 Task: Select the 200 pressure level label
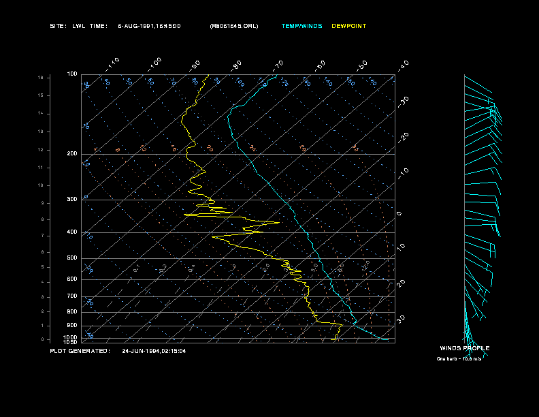72,153
